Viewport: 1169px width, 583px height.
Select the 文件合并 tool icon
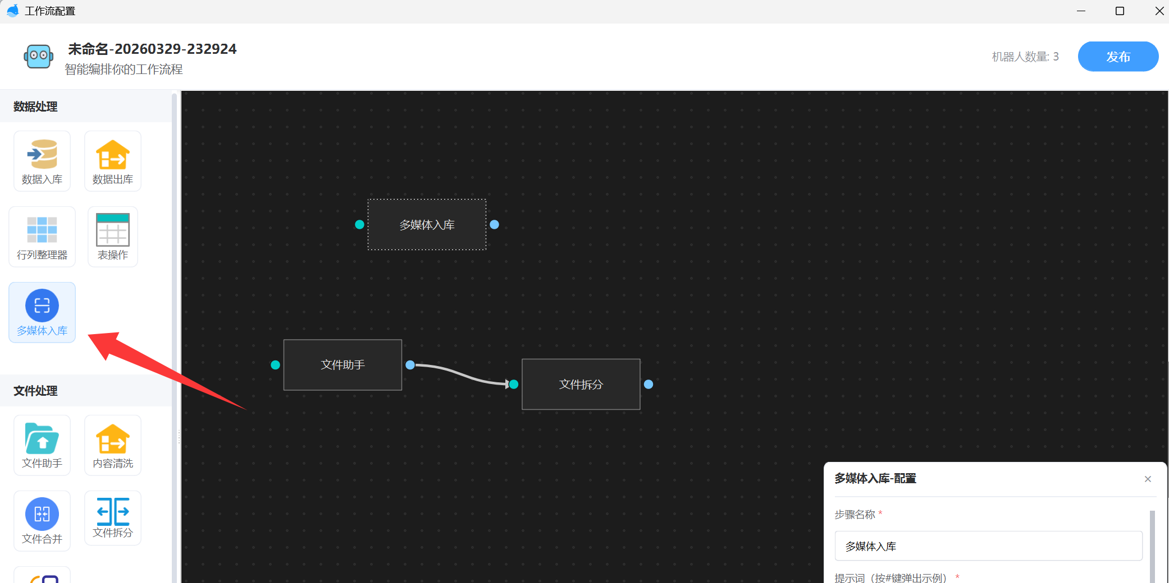click(42, 521)
